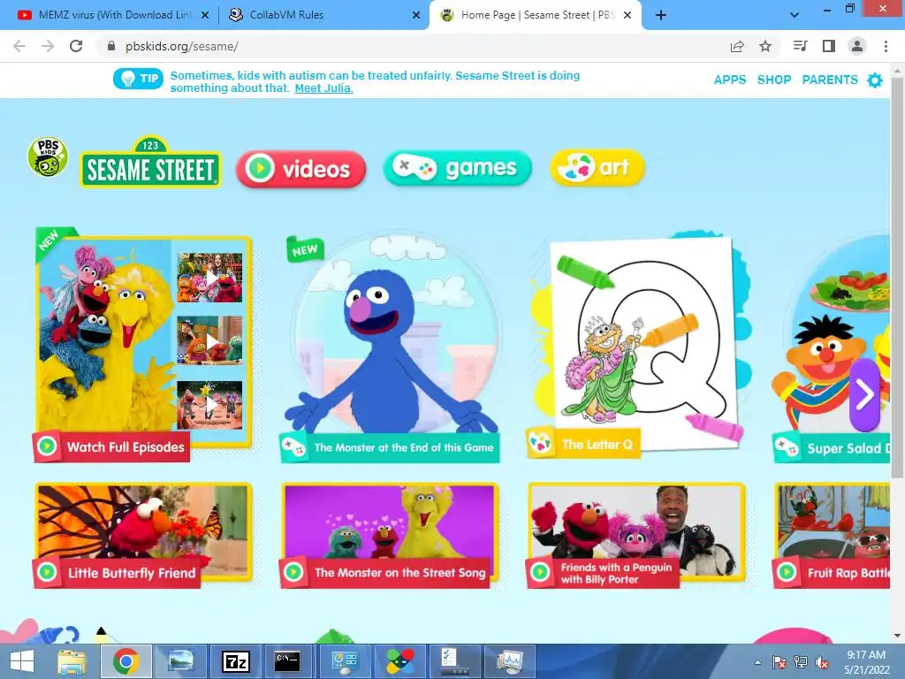Viewport: 905px width, 679px height.
Task: Go forward in browser history
Action: click(x=48, y=46)
